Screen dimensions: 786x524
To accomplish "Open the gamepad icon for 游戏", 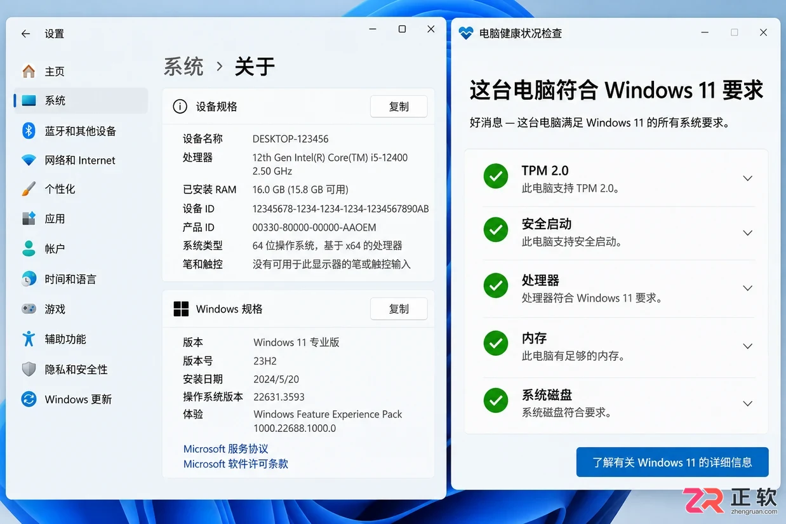I will click(29, 309).
